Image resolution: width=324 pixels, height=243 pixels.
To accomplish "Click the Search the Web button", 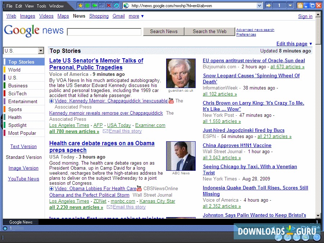I will tap(210, 31).
